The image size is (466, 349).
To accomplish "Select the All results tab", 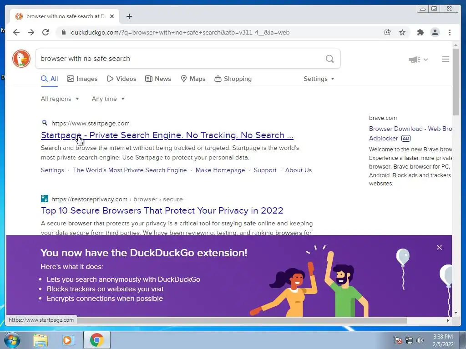I will click(x=49, y=79).
